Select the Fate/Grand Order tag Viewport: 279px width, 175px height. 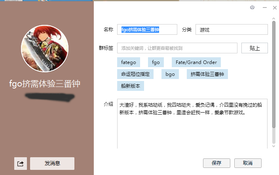[x=196, y=62]
